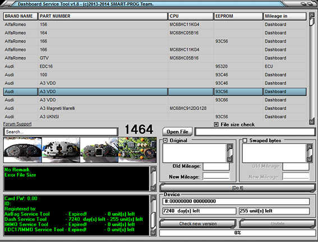Open the first dashboard gauge thumbnail
The width and height of the screenshot is (318, 242).
pos(22,150)
